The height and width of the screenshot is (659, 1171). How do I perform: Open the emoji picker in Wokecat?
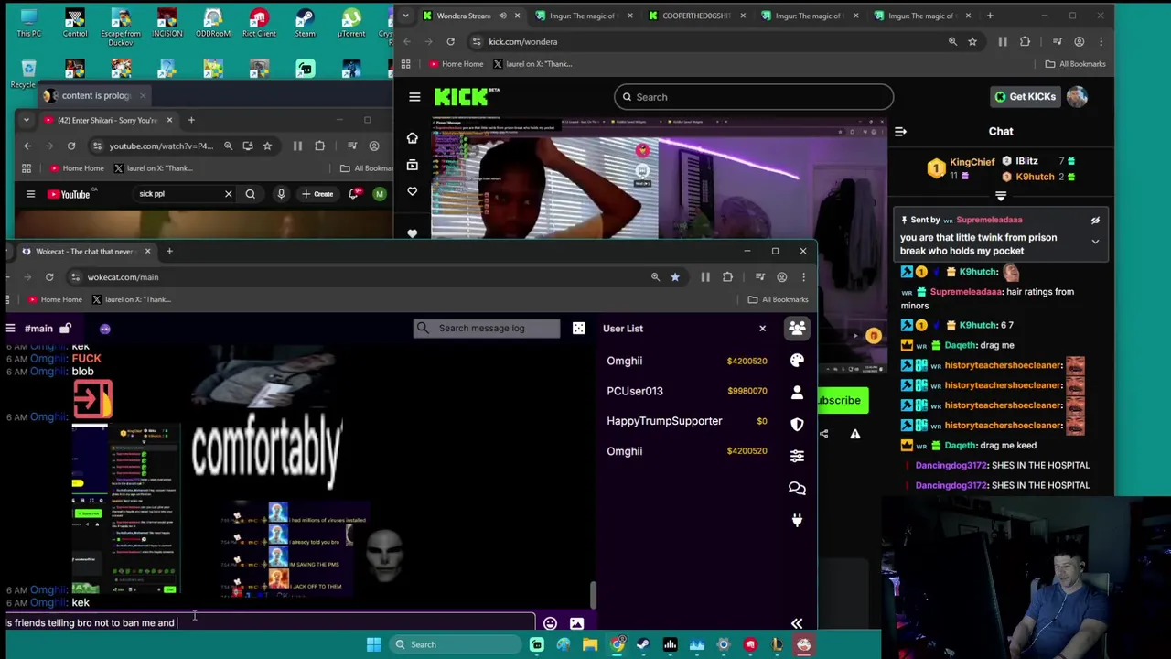pyautogui.click(x=550, y=623)
